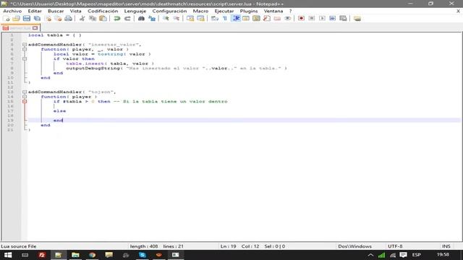Open the Macro menu
463x260 pixels.
tap(200, 11)
